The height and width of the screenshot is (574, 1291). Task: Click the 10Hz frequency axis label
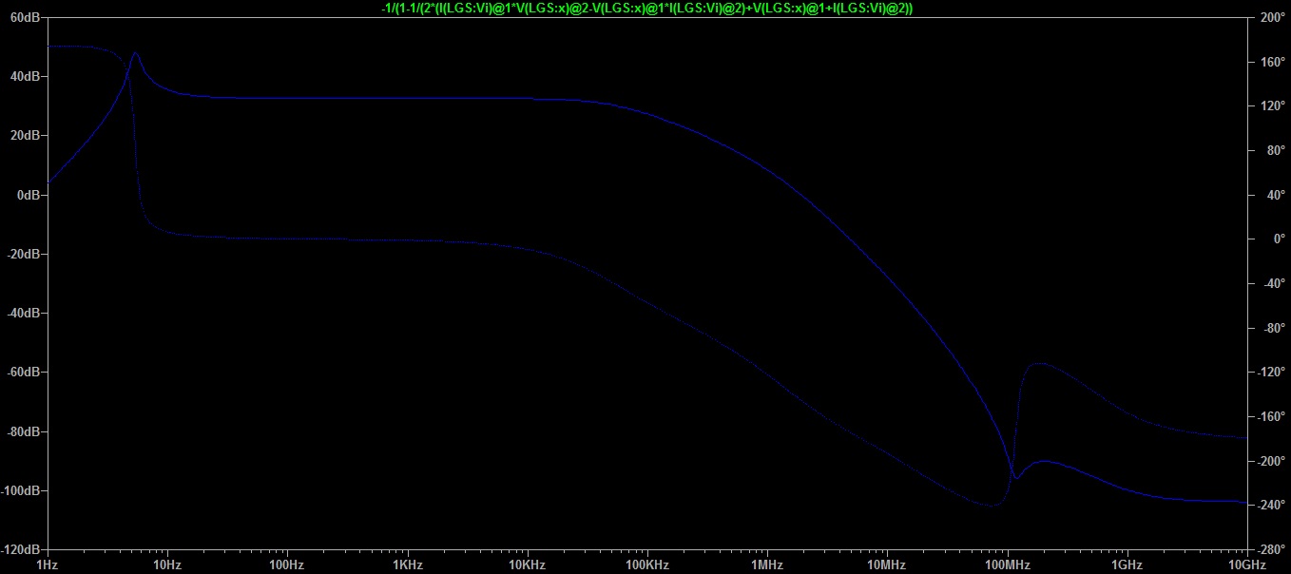pyautogui.click(x=166, y=564)
